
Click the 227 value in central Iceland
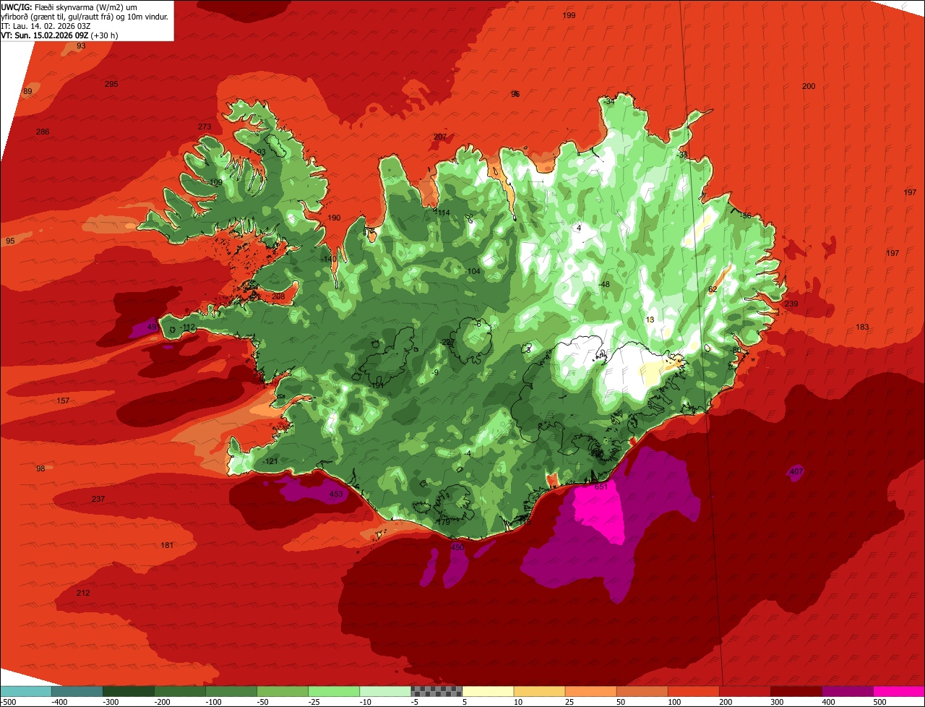[x=448, y=342]
